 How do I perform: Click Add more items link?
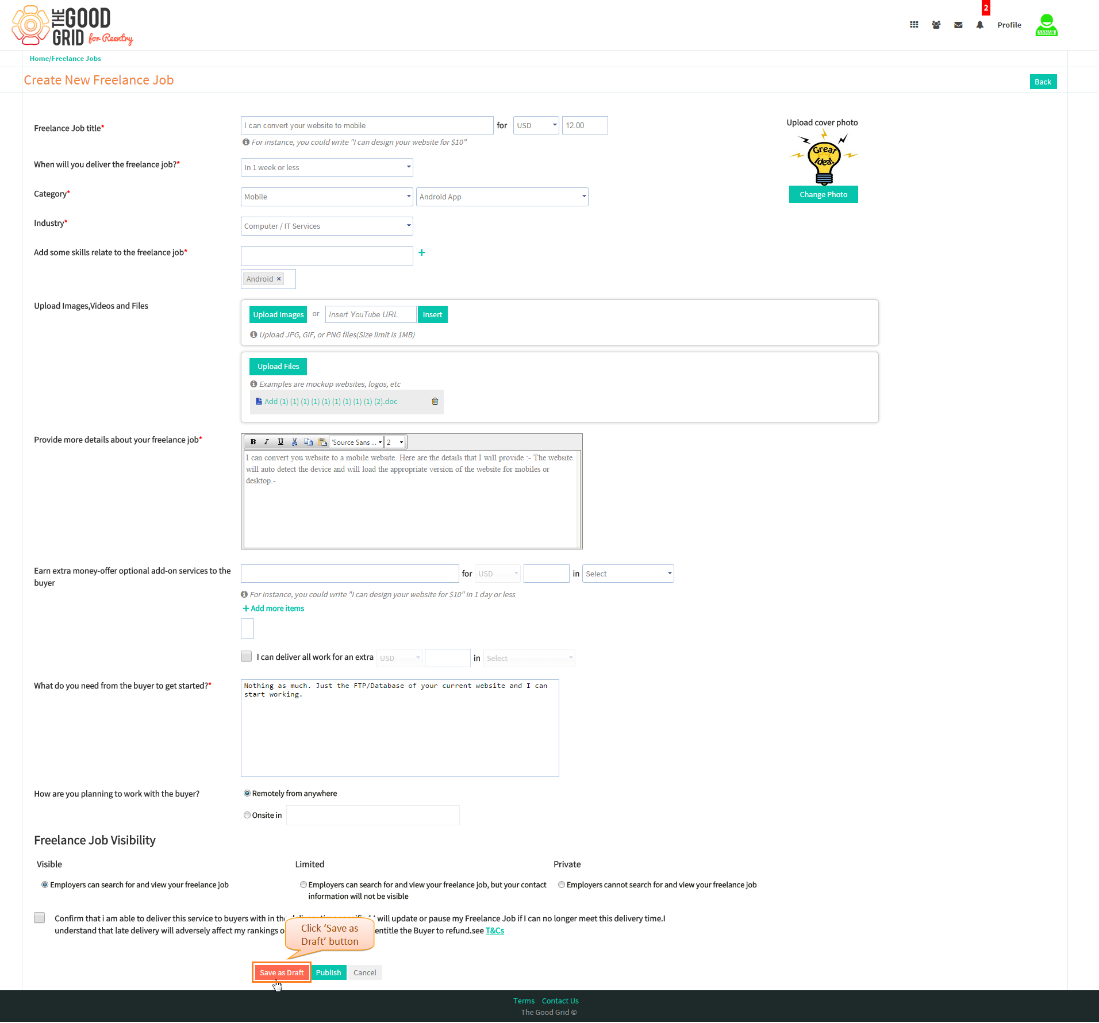274,608
